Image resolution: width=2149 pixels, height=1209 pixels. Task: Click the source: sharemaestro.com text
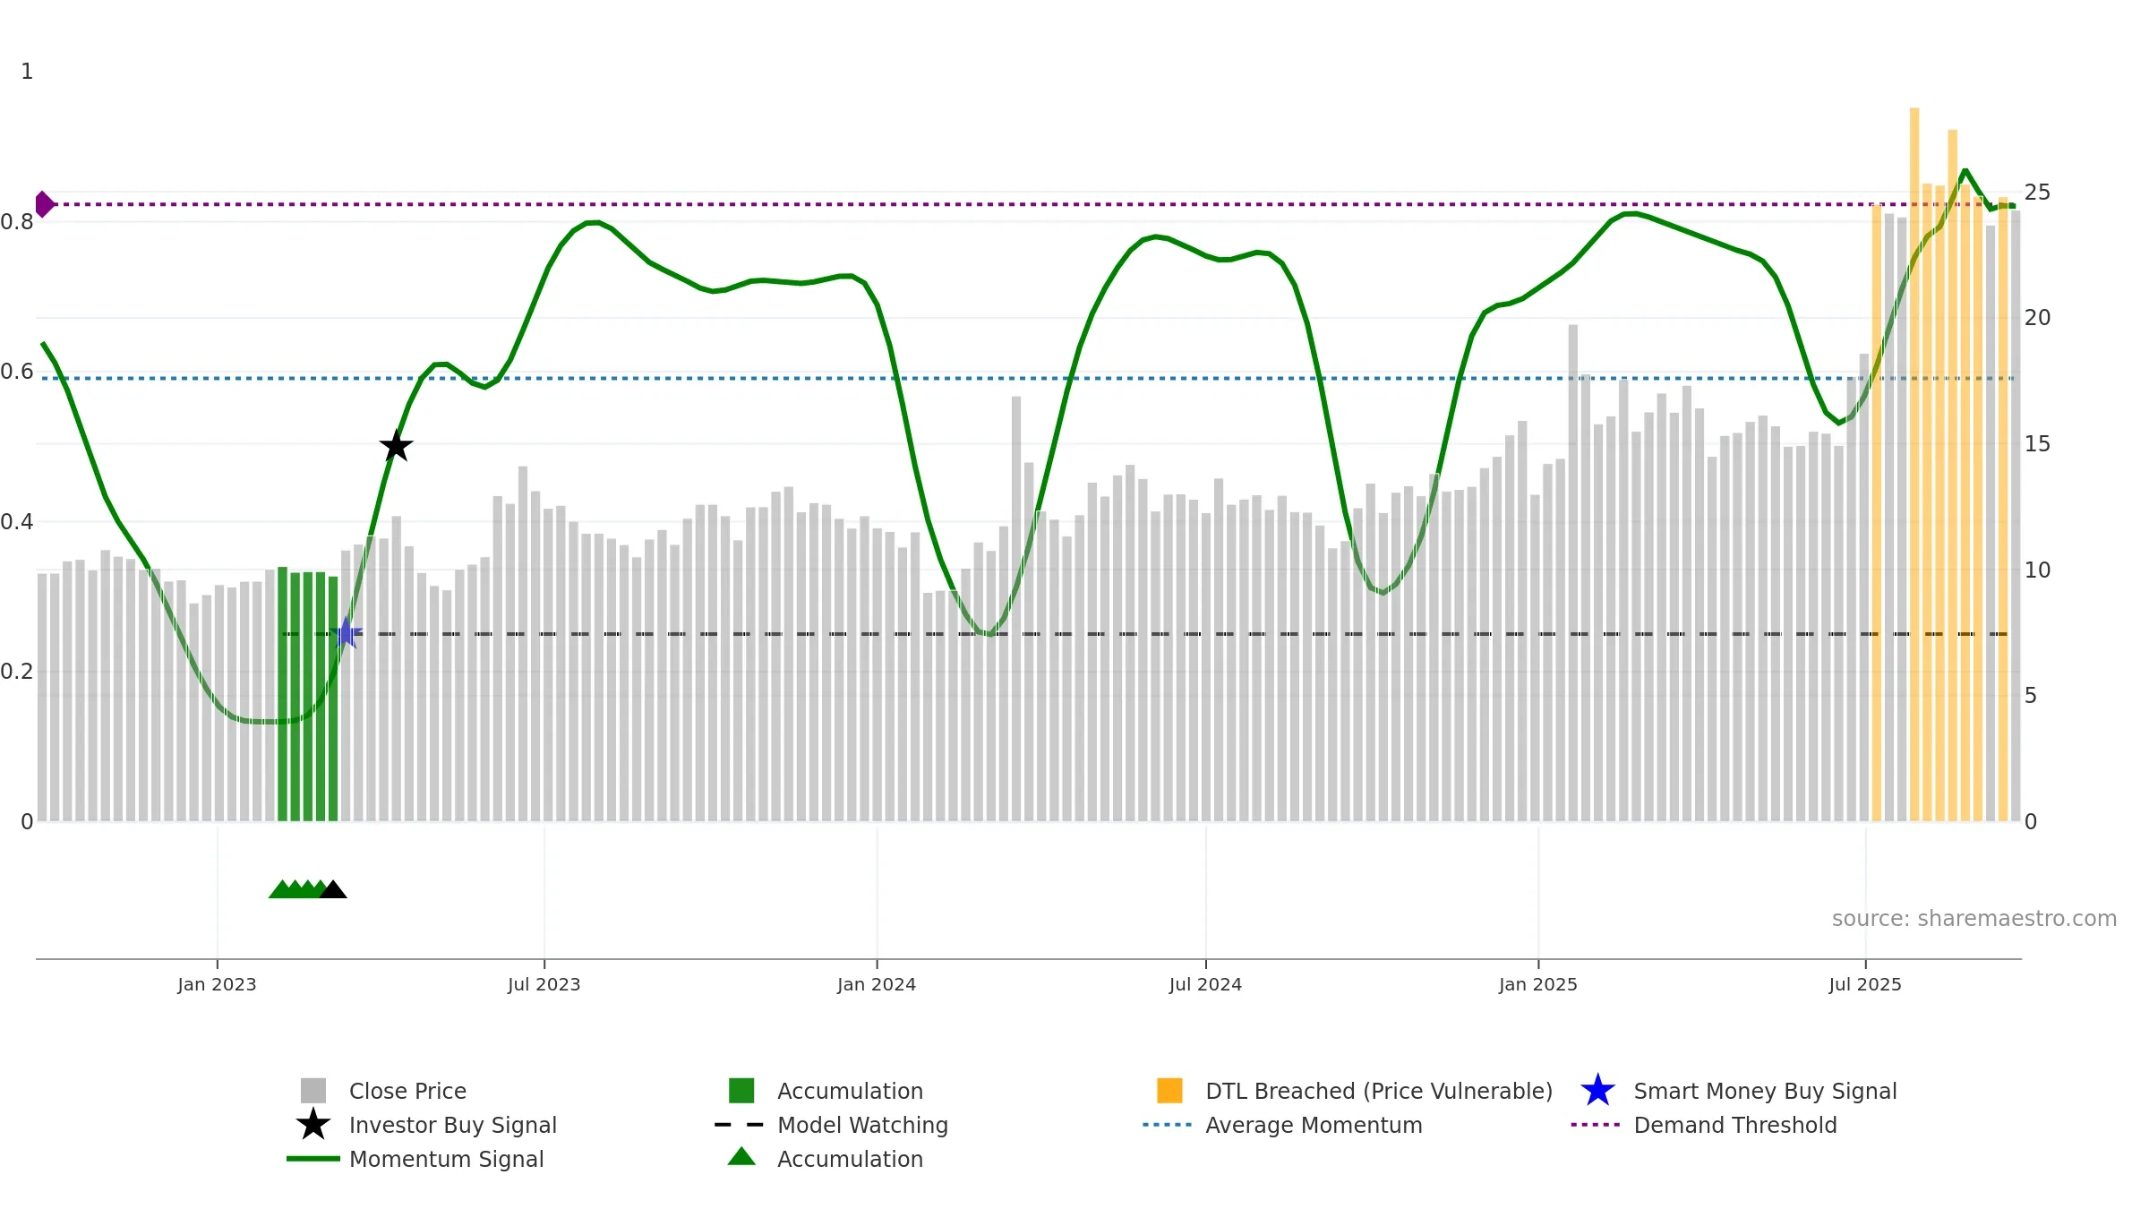tap(1974, 919)
